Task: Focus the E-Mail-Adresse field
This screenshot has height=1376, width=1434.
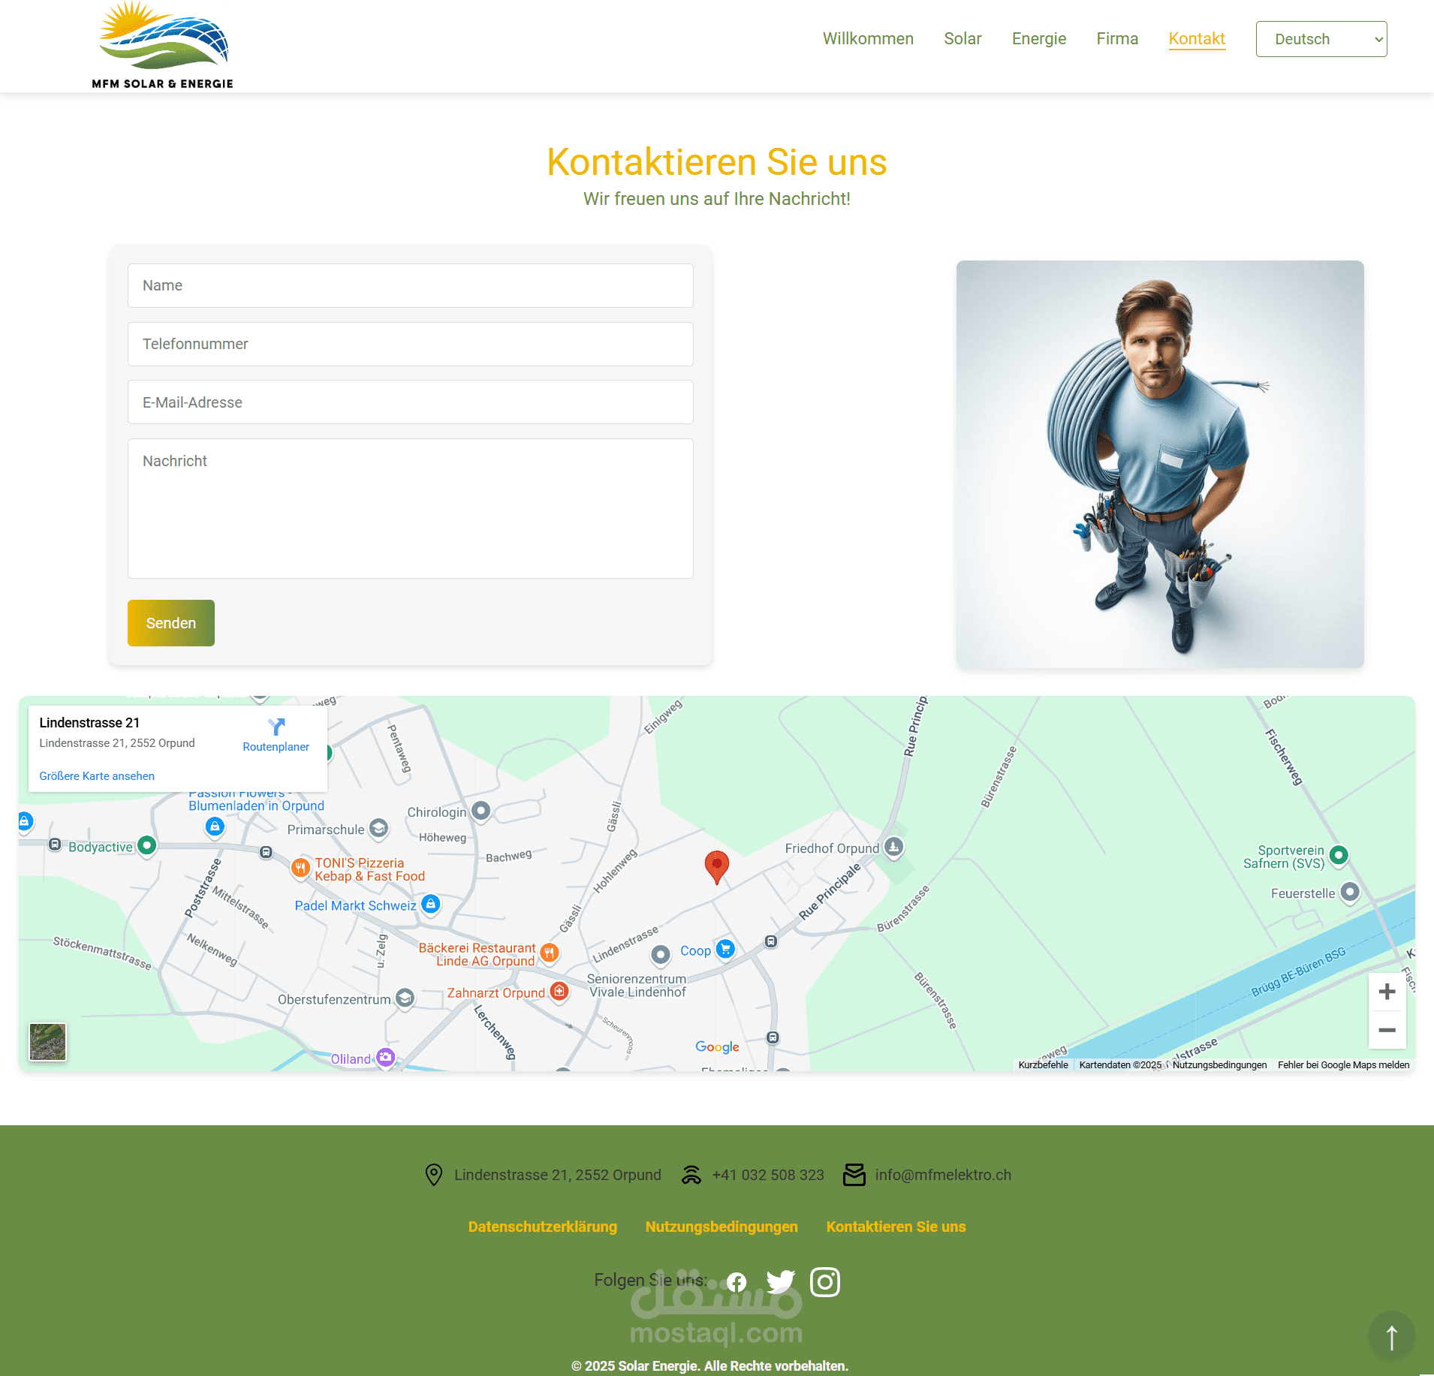Action: [410, 402]
